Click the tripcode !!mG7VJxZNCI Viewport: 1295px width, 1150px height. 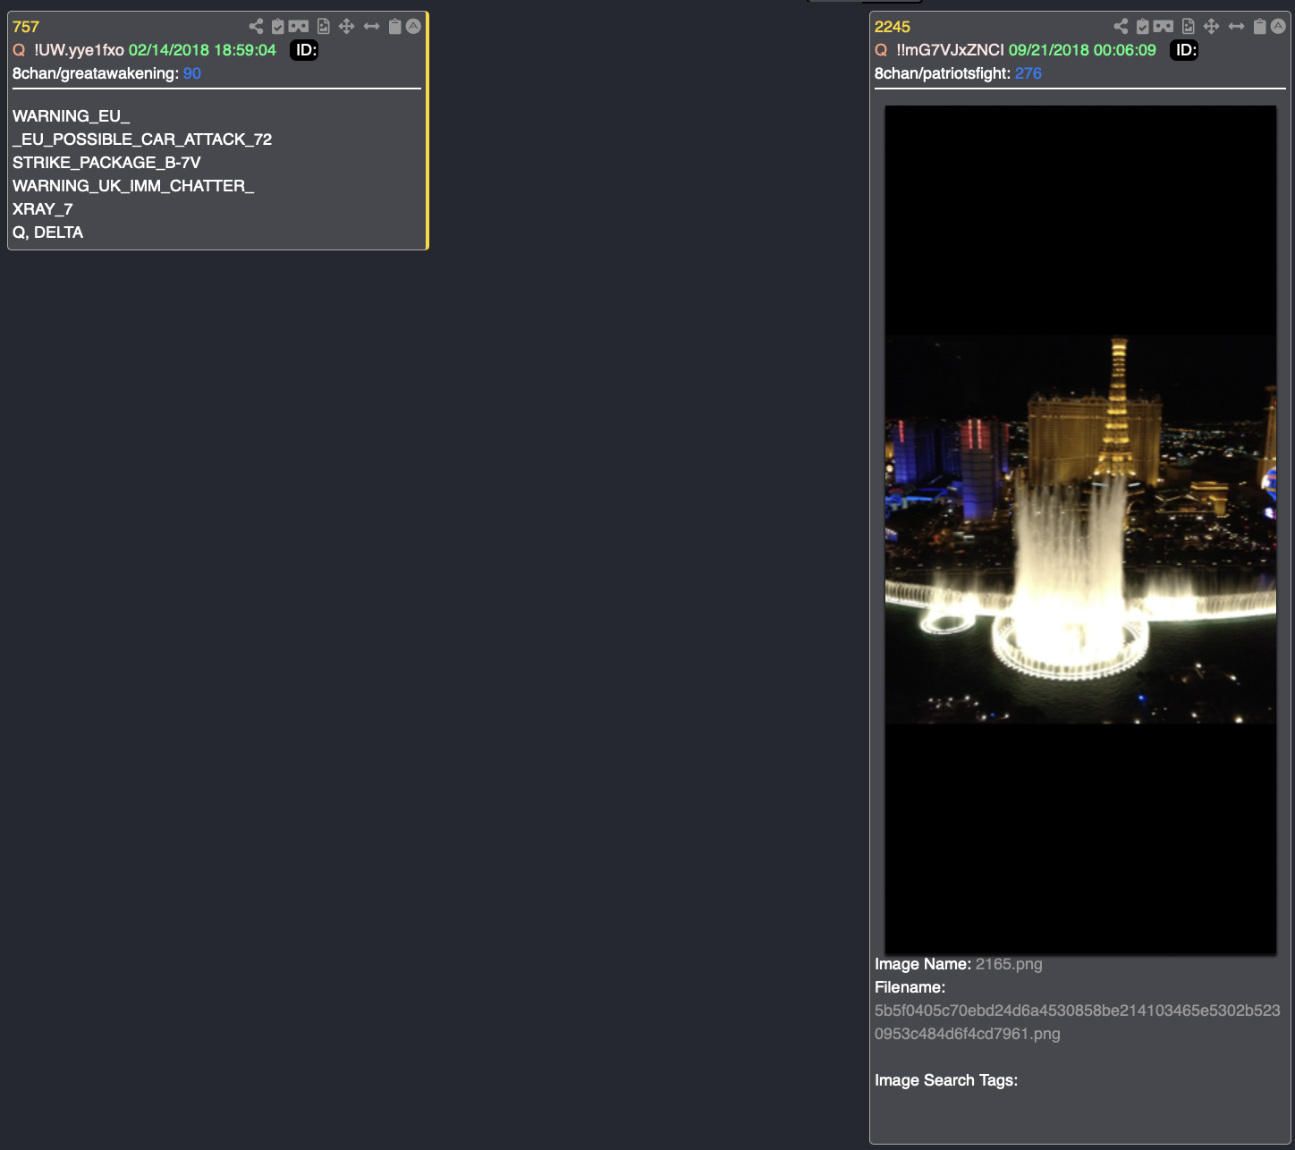950,50
